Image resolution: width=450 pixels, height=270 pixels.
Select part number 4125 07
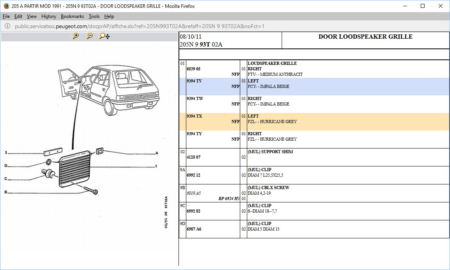click(194, 157)
